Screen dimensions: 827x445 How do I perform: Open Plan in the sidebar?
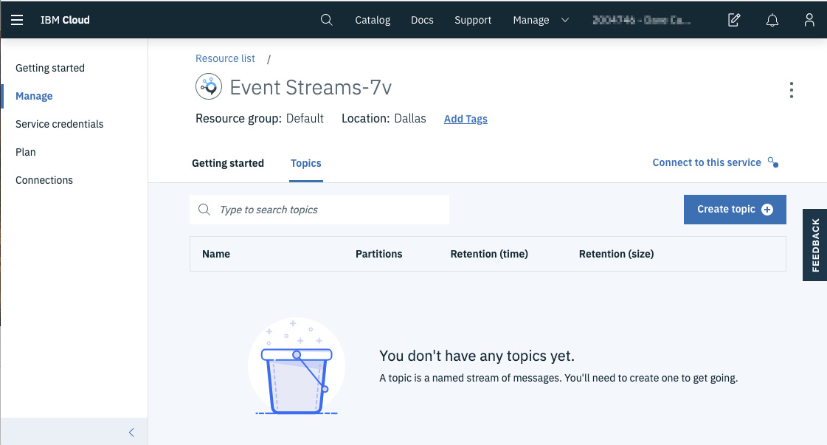[x=25, y=152]
